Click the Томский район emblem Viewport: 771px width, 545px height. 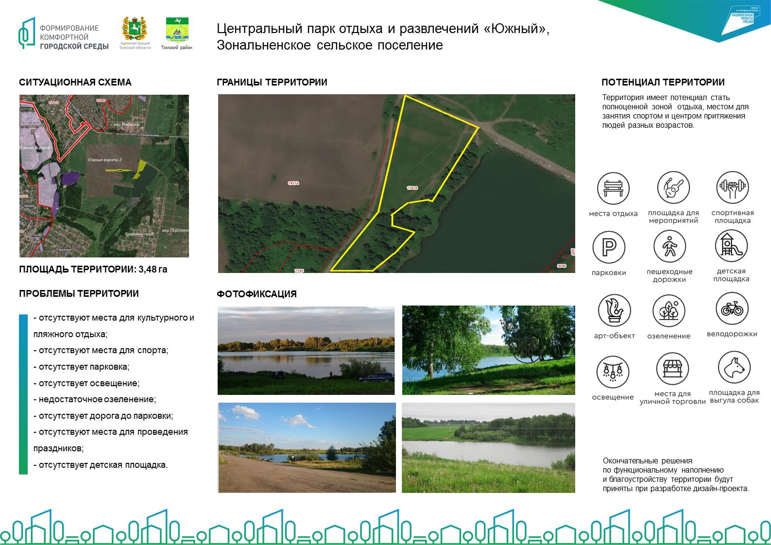177,34
